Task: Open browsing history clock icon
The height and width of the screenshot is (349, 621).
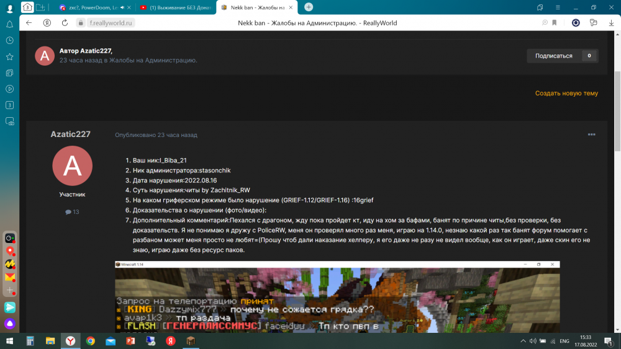Action: click(x=9, y=40)
